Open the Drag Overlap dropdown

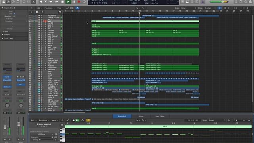coord(210,8)
